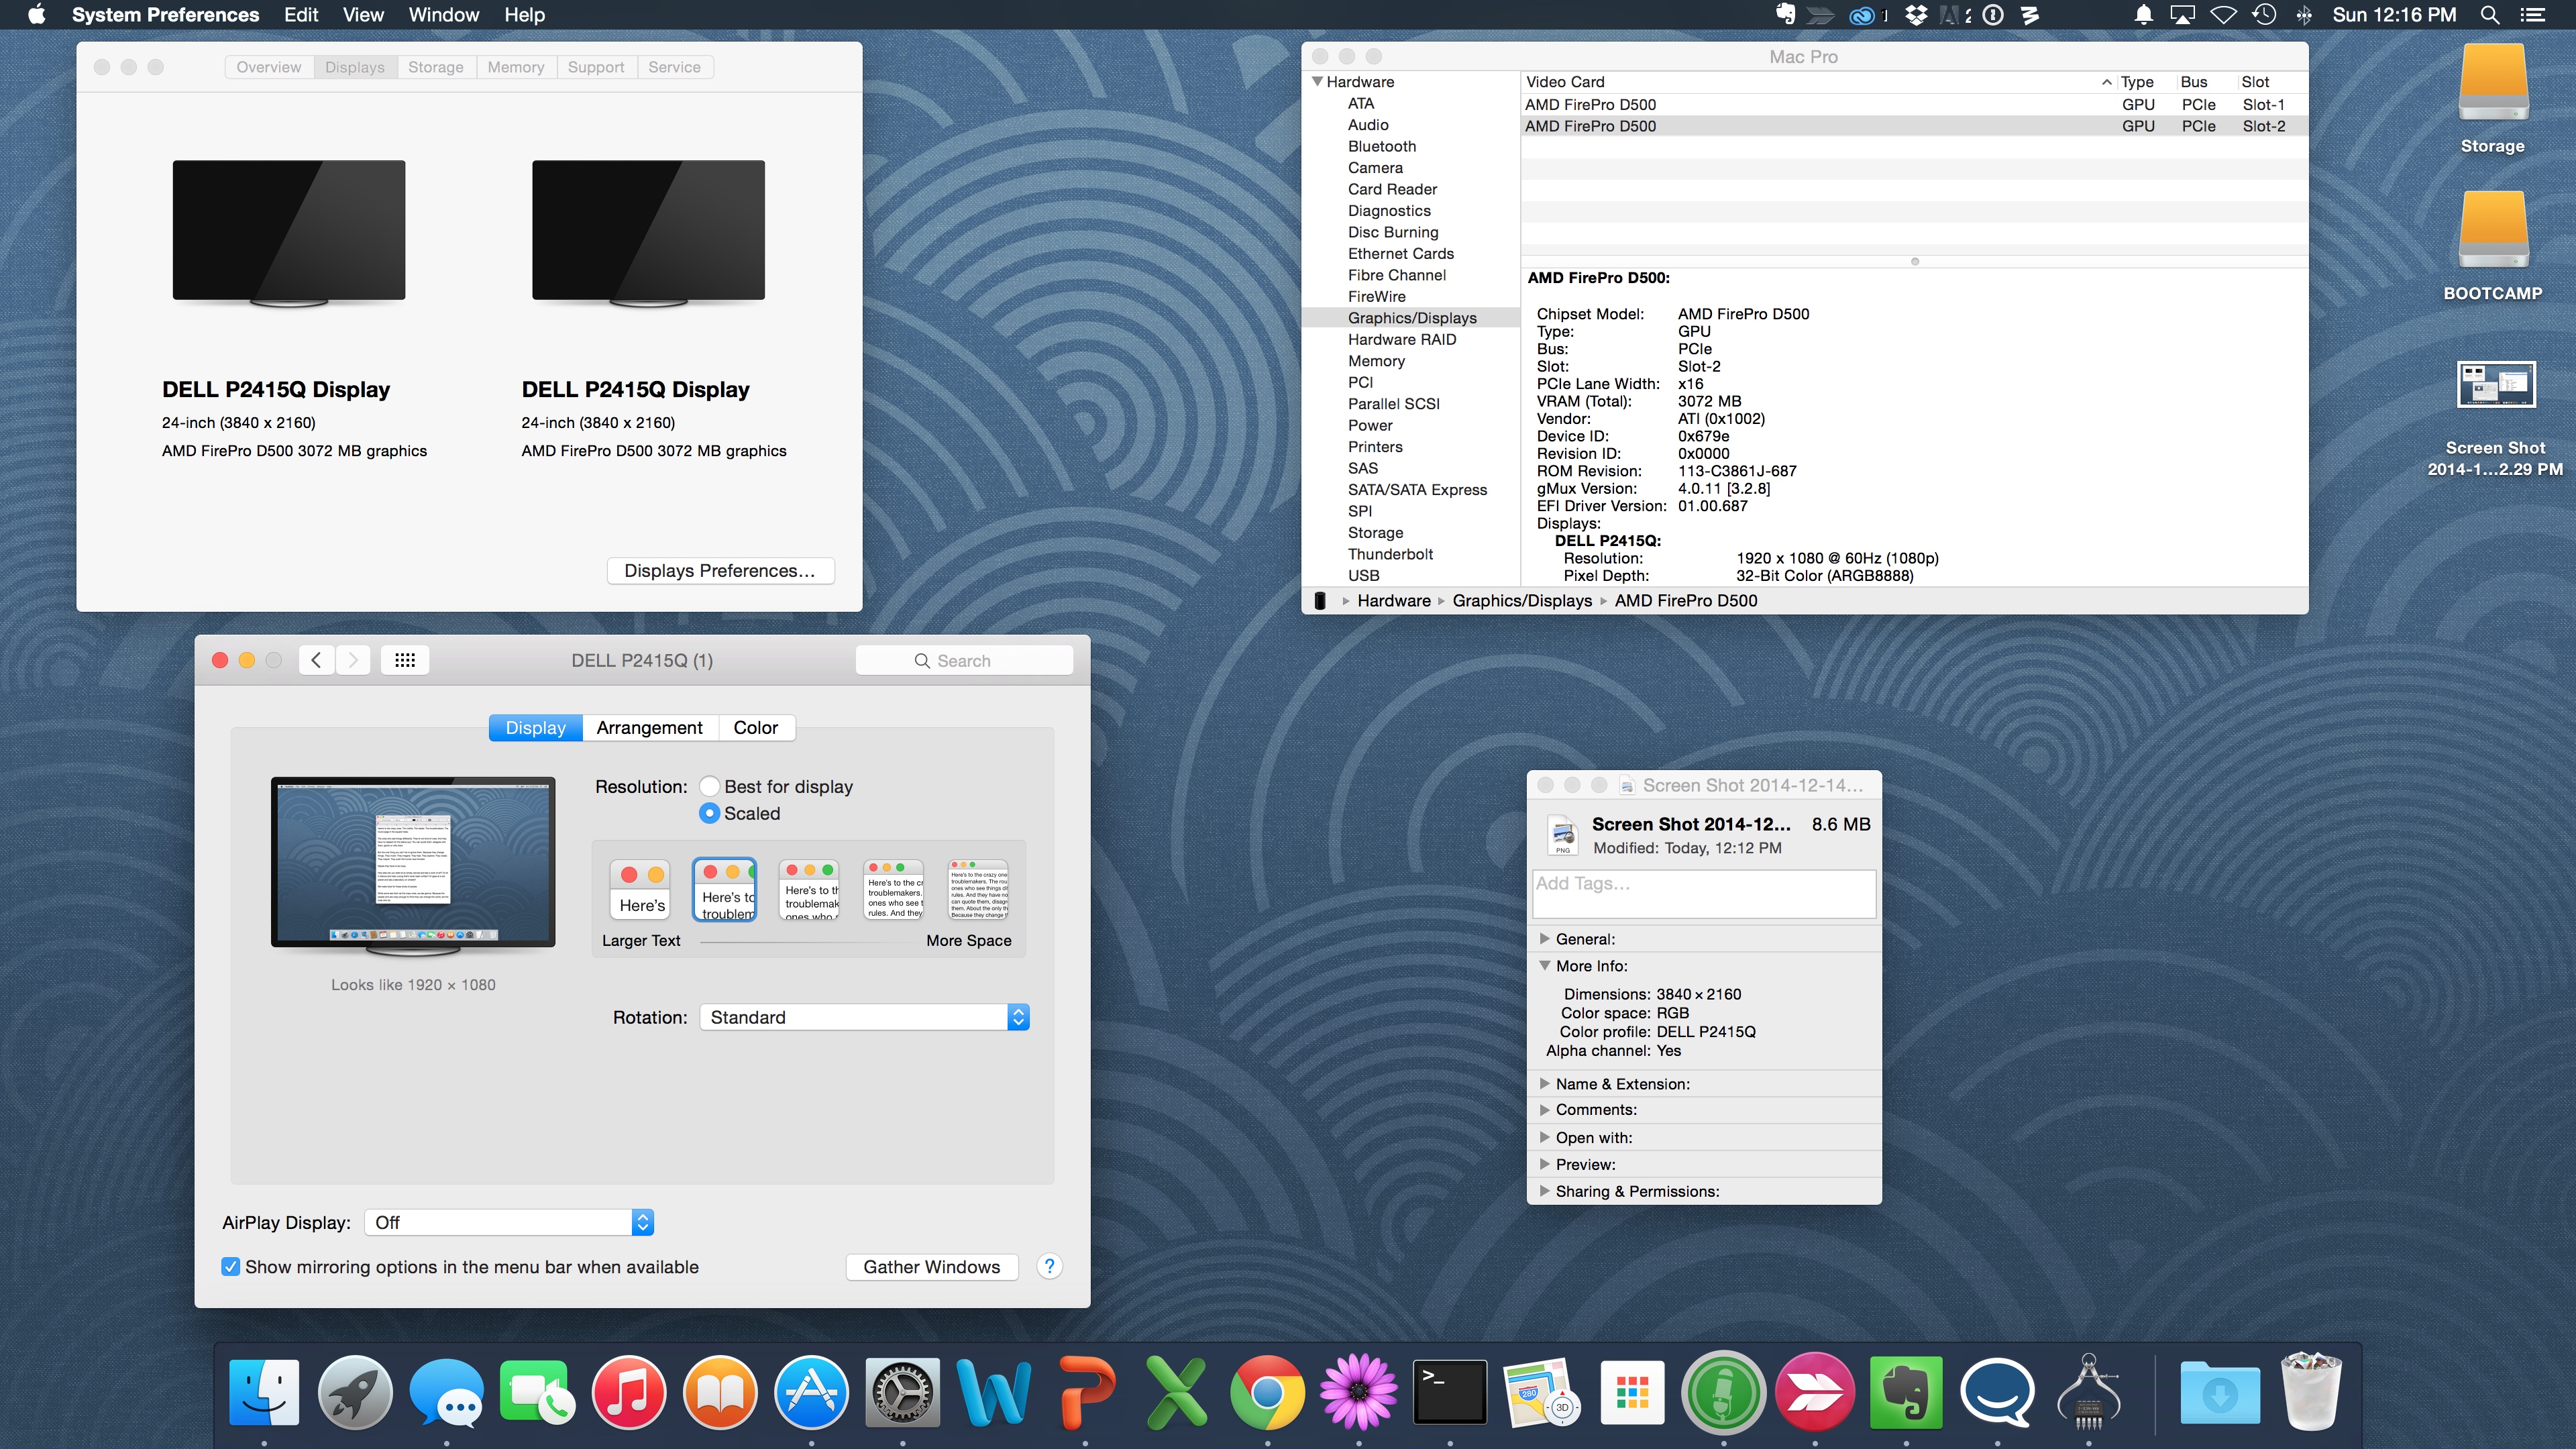Choose the More Space scaling thumbnail
The height and width of the screenshot is (1449, 2576).
[978, 889]
